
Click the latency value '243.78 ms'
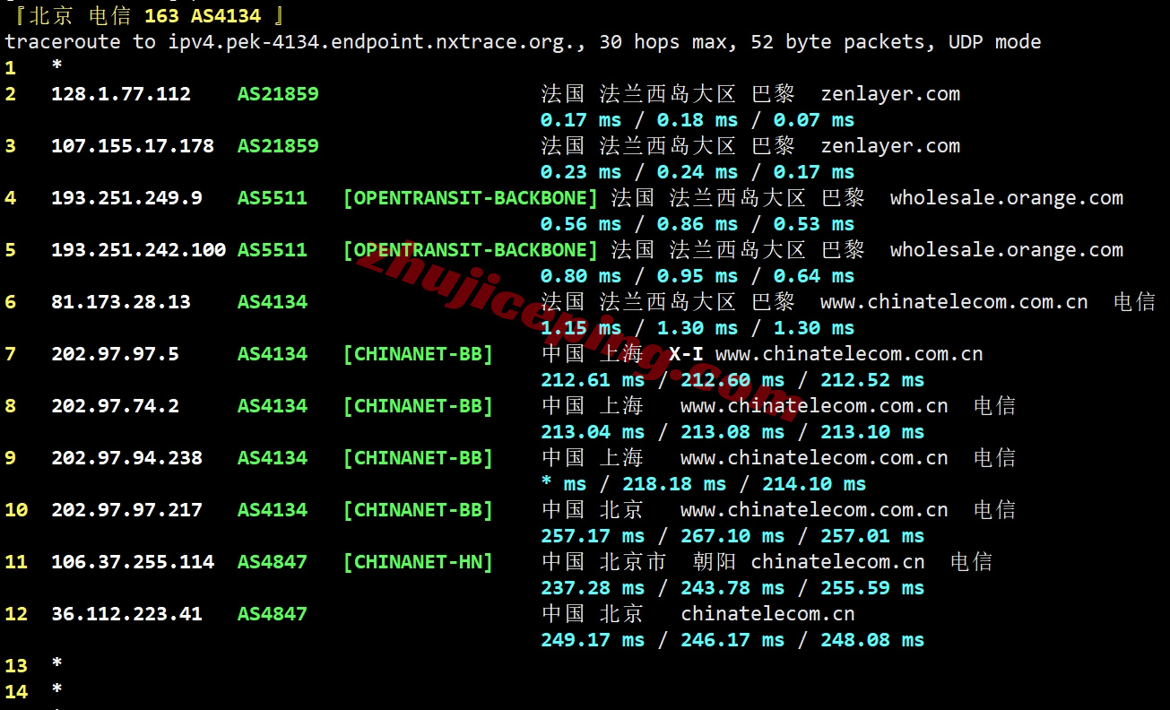(732, 588)
